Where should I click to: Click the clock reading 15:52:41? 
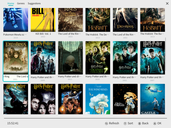click(13, 123)
